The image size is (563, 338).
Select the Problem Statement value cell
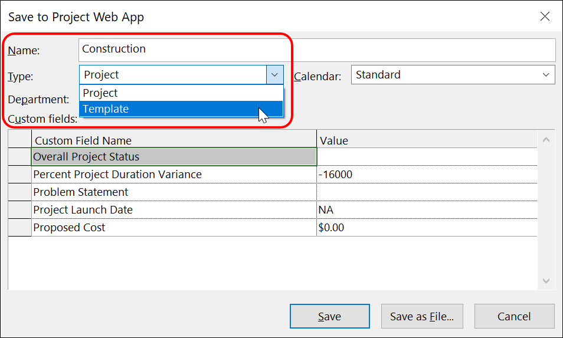(x=427, y=192)
